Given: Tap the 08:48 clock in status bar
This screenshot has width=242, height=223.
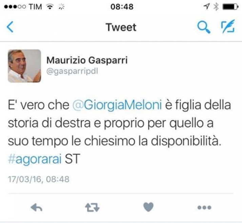Looking at the screenshot, I should (122, 7).
